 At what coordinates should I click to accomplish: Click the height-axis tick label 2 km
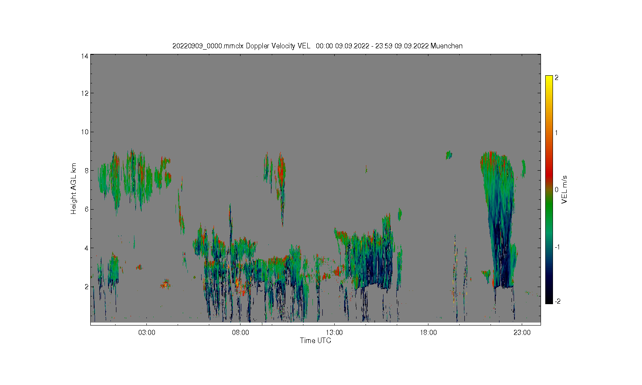pyautogui.click(x=87, y=287)
